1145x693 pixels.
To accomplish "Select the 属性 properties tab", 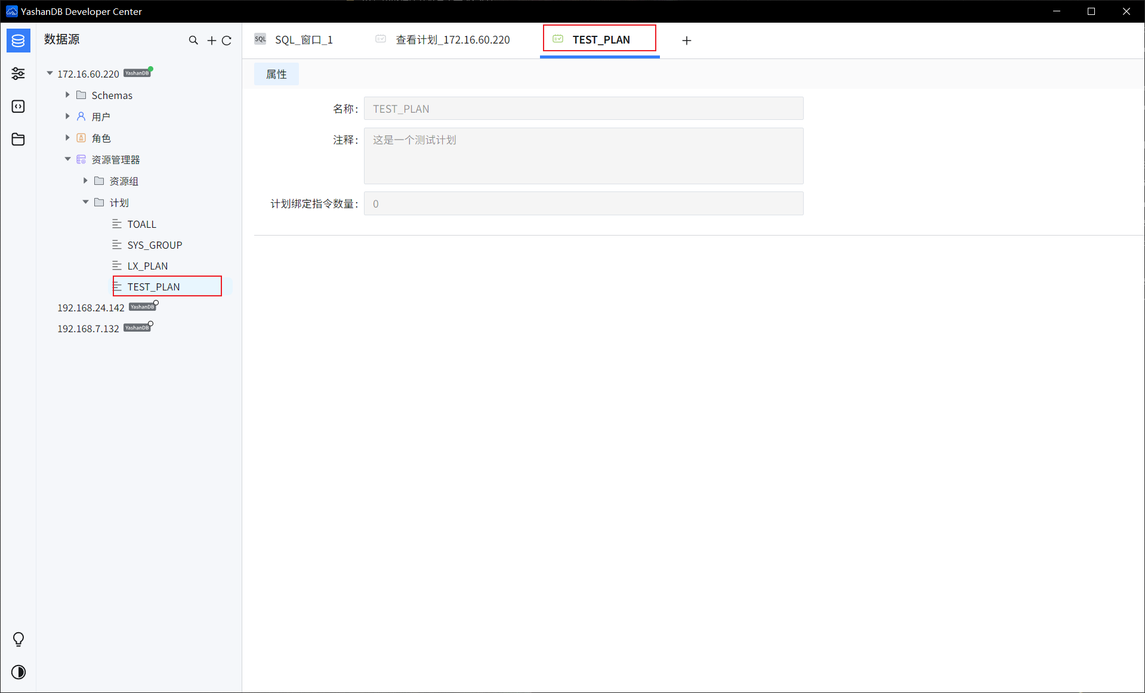I will pyautogui.click(x=276, y=74).
